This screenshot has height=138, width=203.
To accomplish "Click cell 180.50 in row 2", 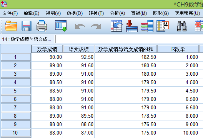I will 126,65.
